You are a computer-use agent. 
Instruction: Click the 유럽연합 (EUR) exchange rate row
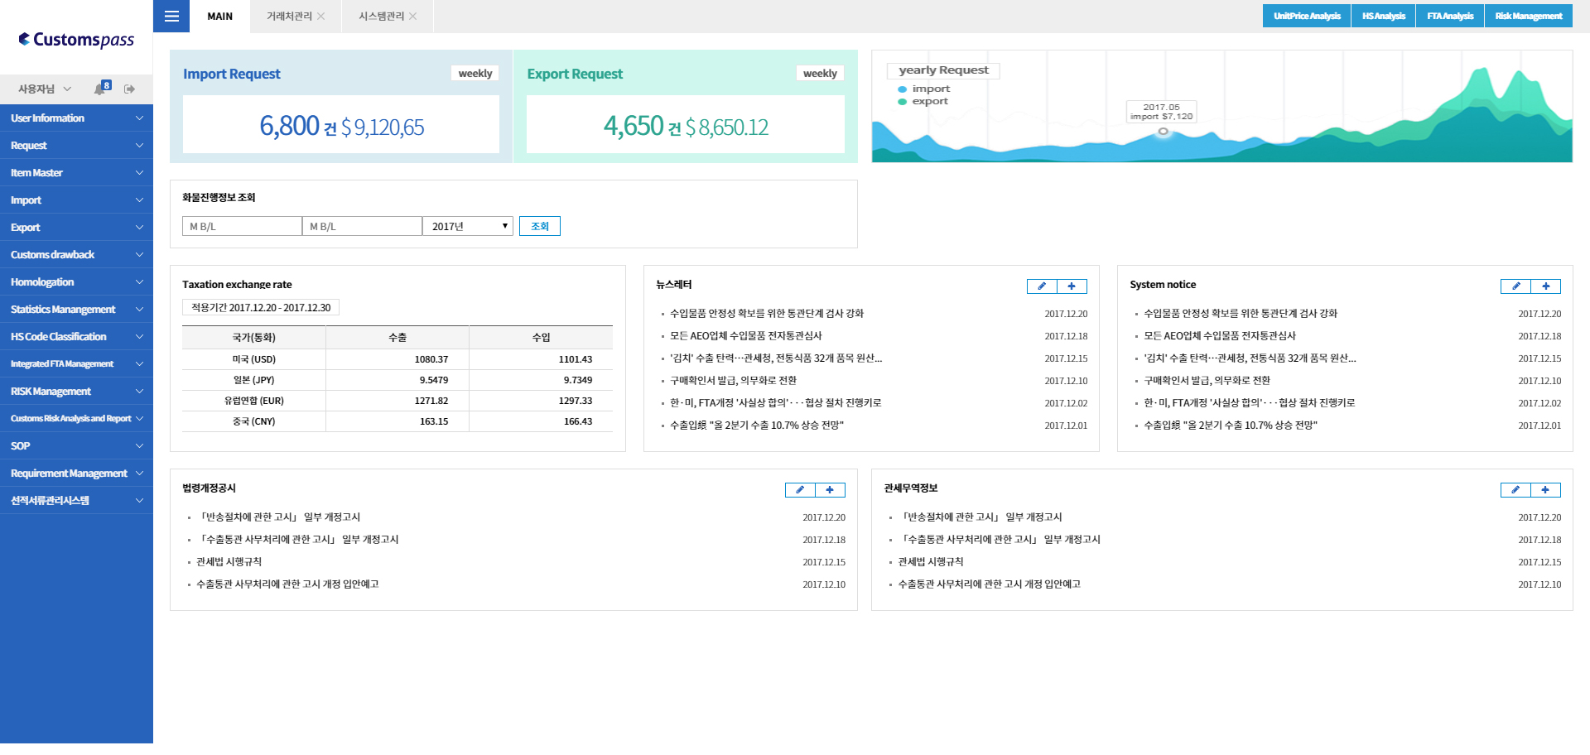(397, 401)
